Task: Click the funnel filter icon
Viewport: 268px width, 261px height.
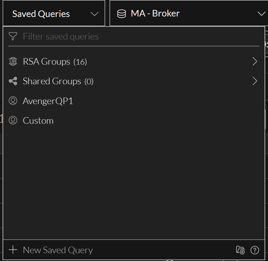Action: point(13,37)
